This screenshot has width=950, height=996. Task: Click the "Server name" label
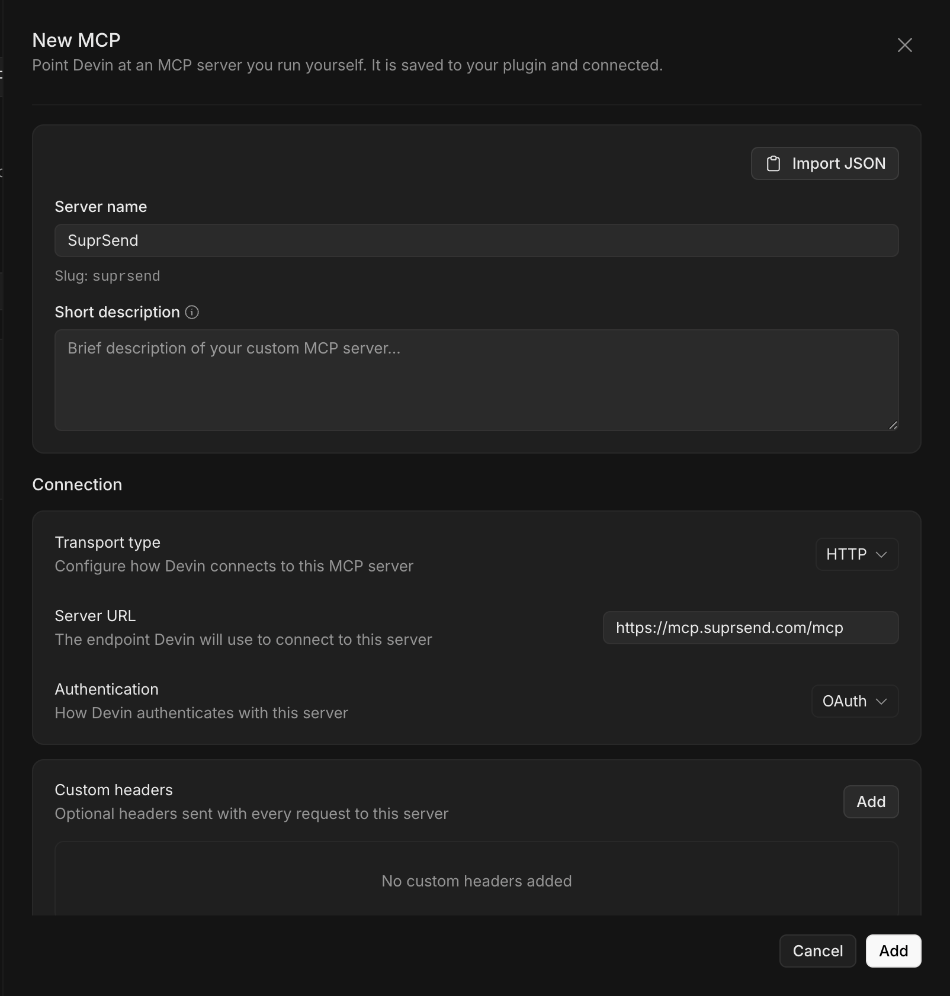pyautogui.click(x=101, y=207)
